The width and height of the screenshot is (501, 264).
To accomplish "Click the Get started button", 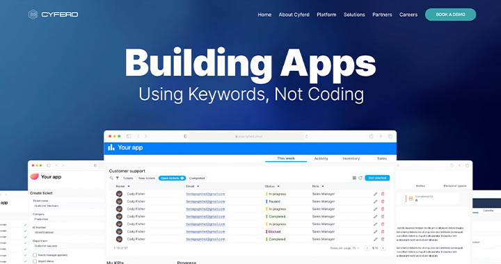I will point(377,178).
